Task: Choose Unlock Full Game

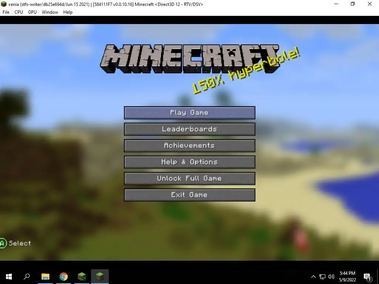Action: [x=189, y=179]
